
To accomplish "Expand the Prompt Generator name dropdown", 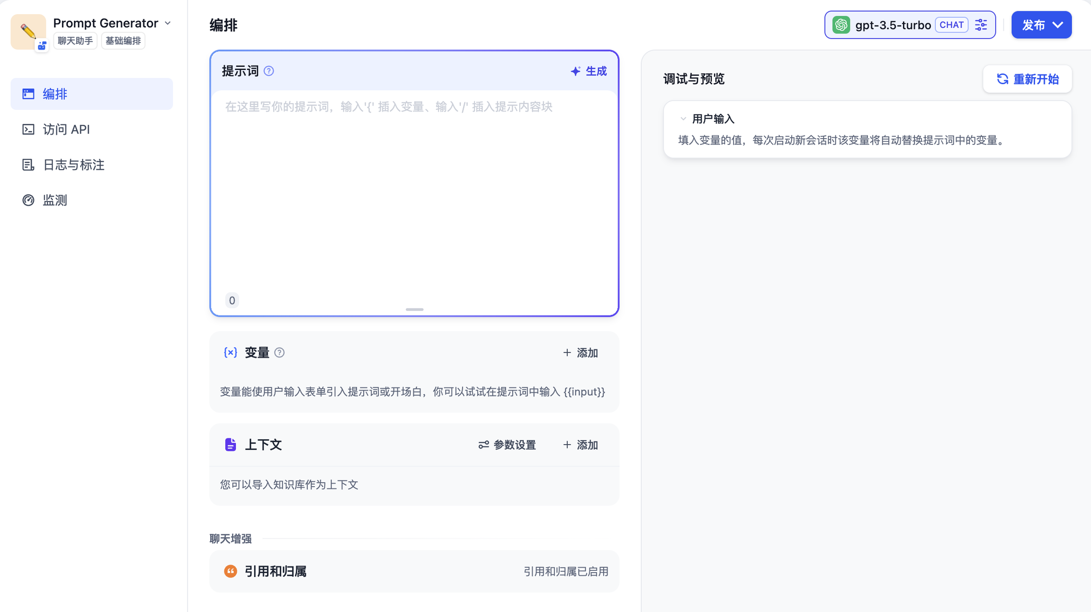I will (x=168, y=23).
